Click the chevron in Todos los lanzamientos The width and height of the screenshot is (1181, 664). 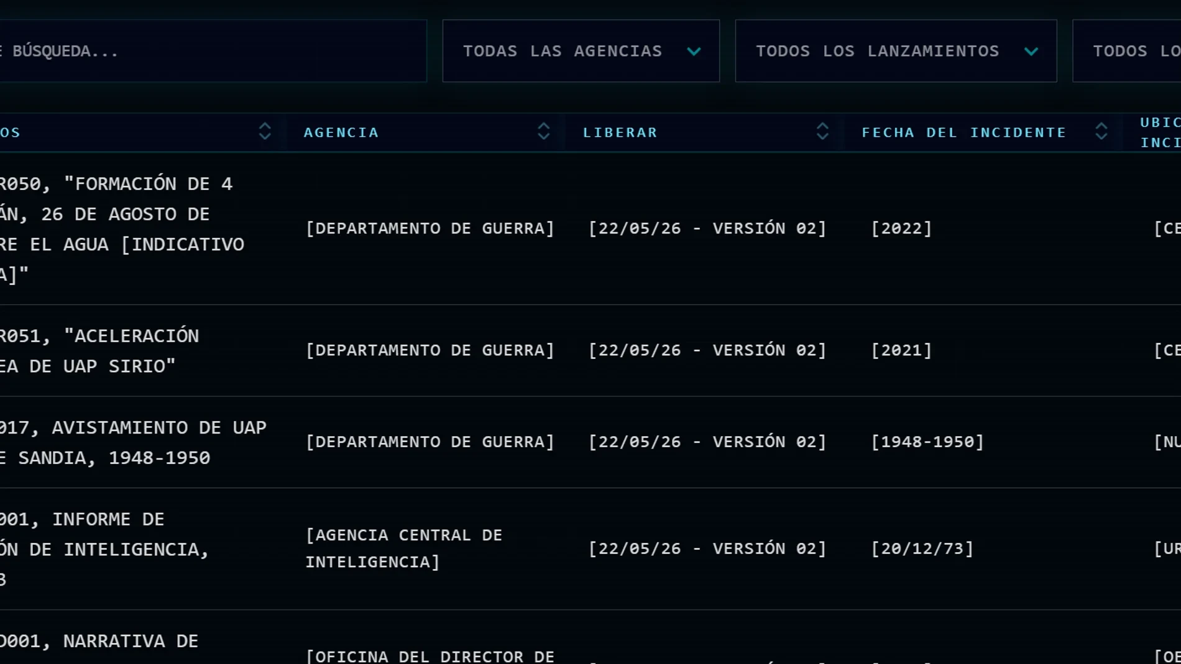[1031, 52]
